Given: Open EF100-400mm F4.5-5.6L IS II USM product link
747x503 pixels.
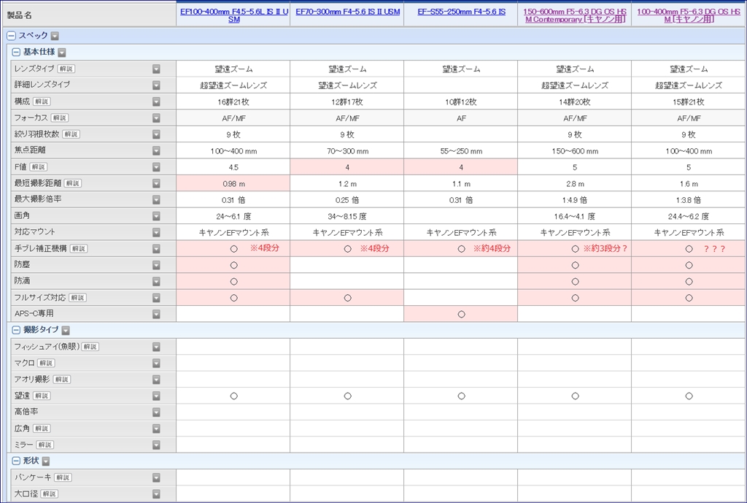Looking at the screenshot, I should point(234,15).
